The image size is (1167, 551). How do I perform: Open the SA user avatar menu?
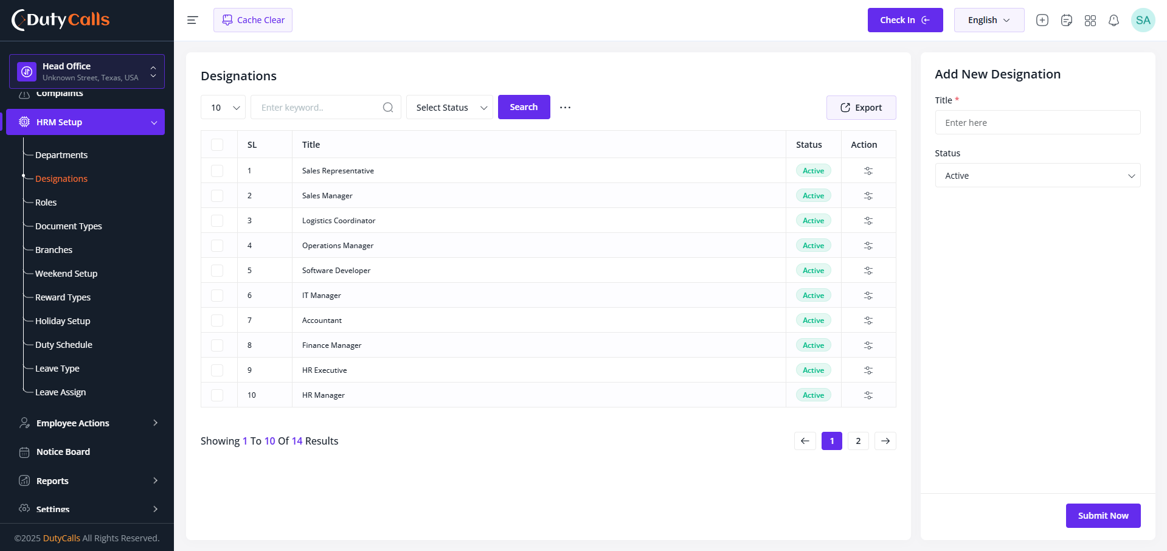tap(1143, 20)
